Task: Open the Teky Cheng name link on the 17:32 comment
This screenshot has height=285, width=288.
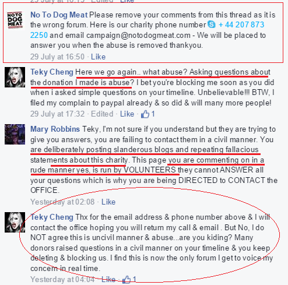Action: [x=52, y=72]
